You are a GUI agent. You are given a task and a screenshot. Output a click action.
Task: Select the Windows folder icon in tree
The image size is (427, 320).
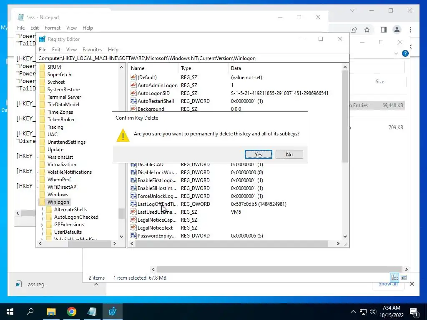point(42,194)
